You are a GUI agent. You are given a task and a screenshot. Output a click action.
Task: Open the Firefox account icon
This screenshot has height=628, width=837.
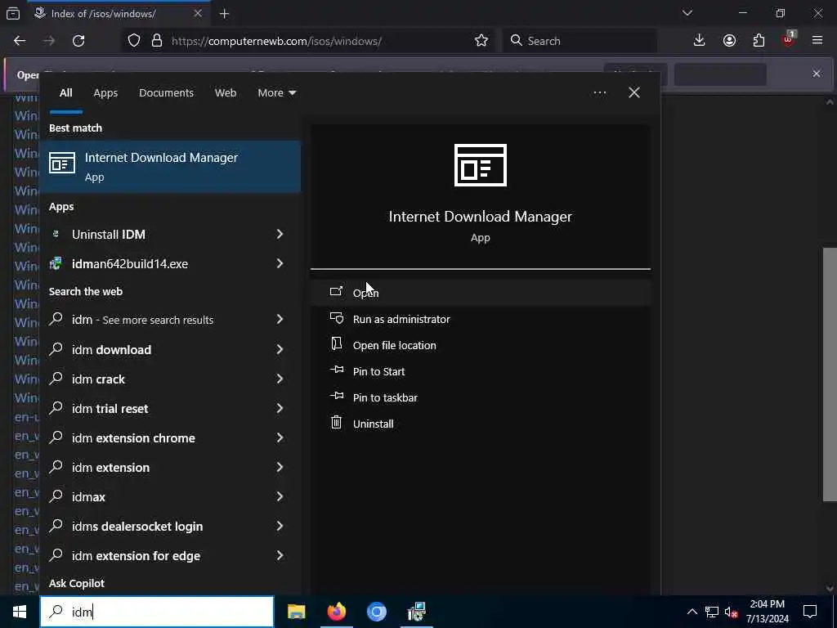coord(729,41)
